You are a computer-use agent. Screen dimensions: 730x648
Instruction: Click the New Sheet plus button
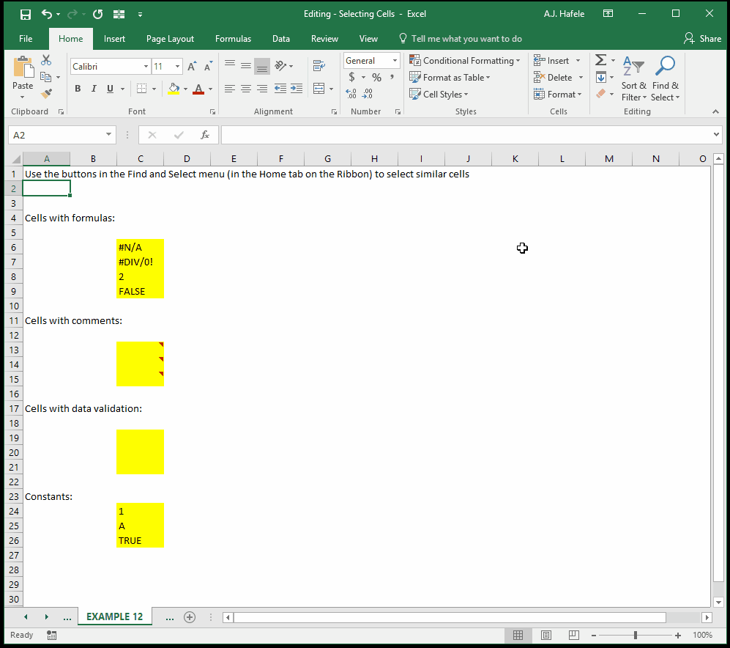(x=190, y=617)
